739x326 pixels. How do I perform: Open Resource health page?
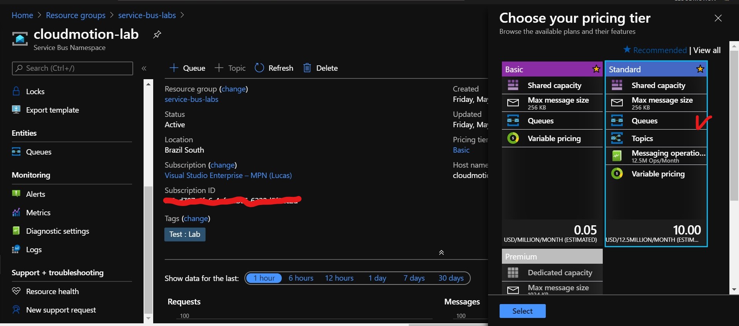coord(52,291)
